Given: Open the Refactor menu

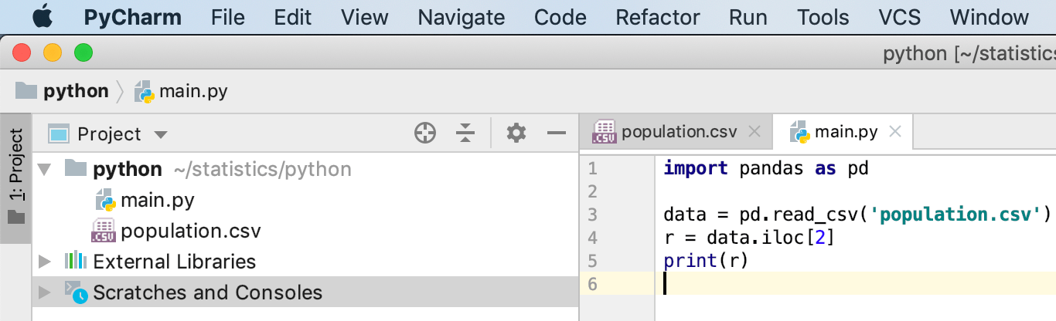Looking at the screenshot, I should (658, 17).
